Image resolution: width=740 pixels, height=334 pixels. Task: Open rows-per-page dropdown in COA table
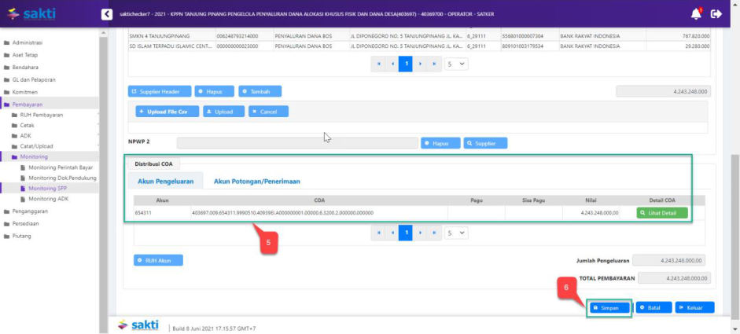[456, 233]
